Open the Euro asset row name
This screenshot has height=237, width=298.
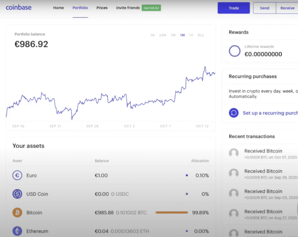pos(31,175)
